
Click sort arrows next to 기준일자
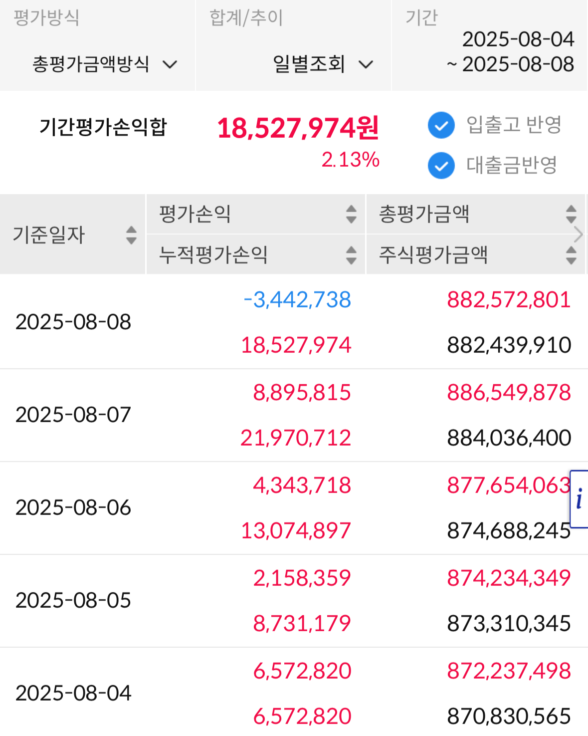131,235
